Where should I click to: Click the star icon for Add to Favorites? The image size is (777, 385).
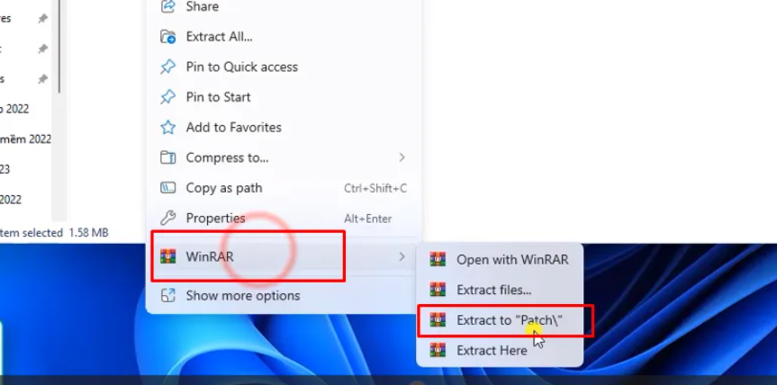[x=168, y=127]
